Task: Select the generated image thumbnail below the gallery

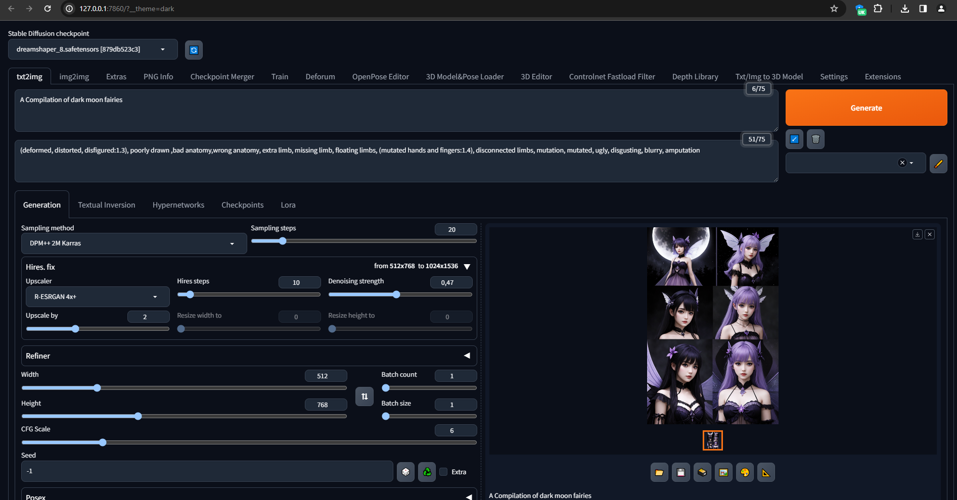Action: point(712,440)
